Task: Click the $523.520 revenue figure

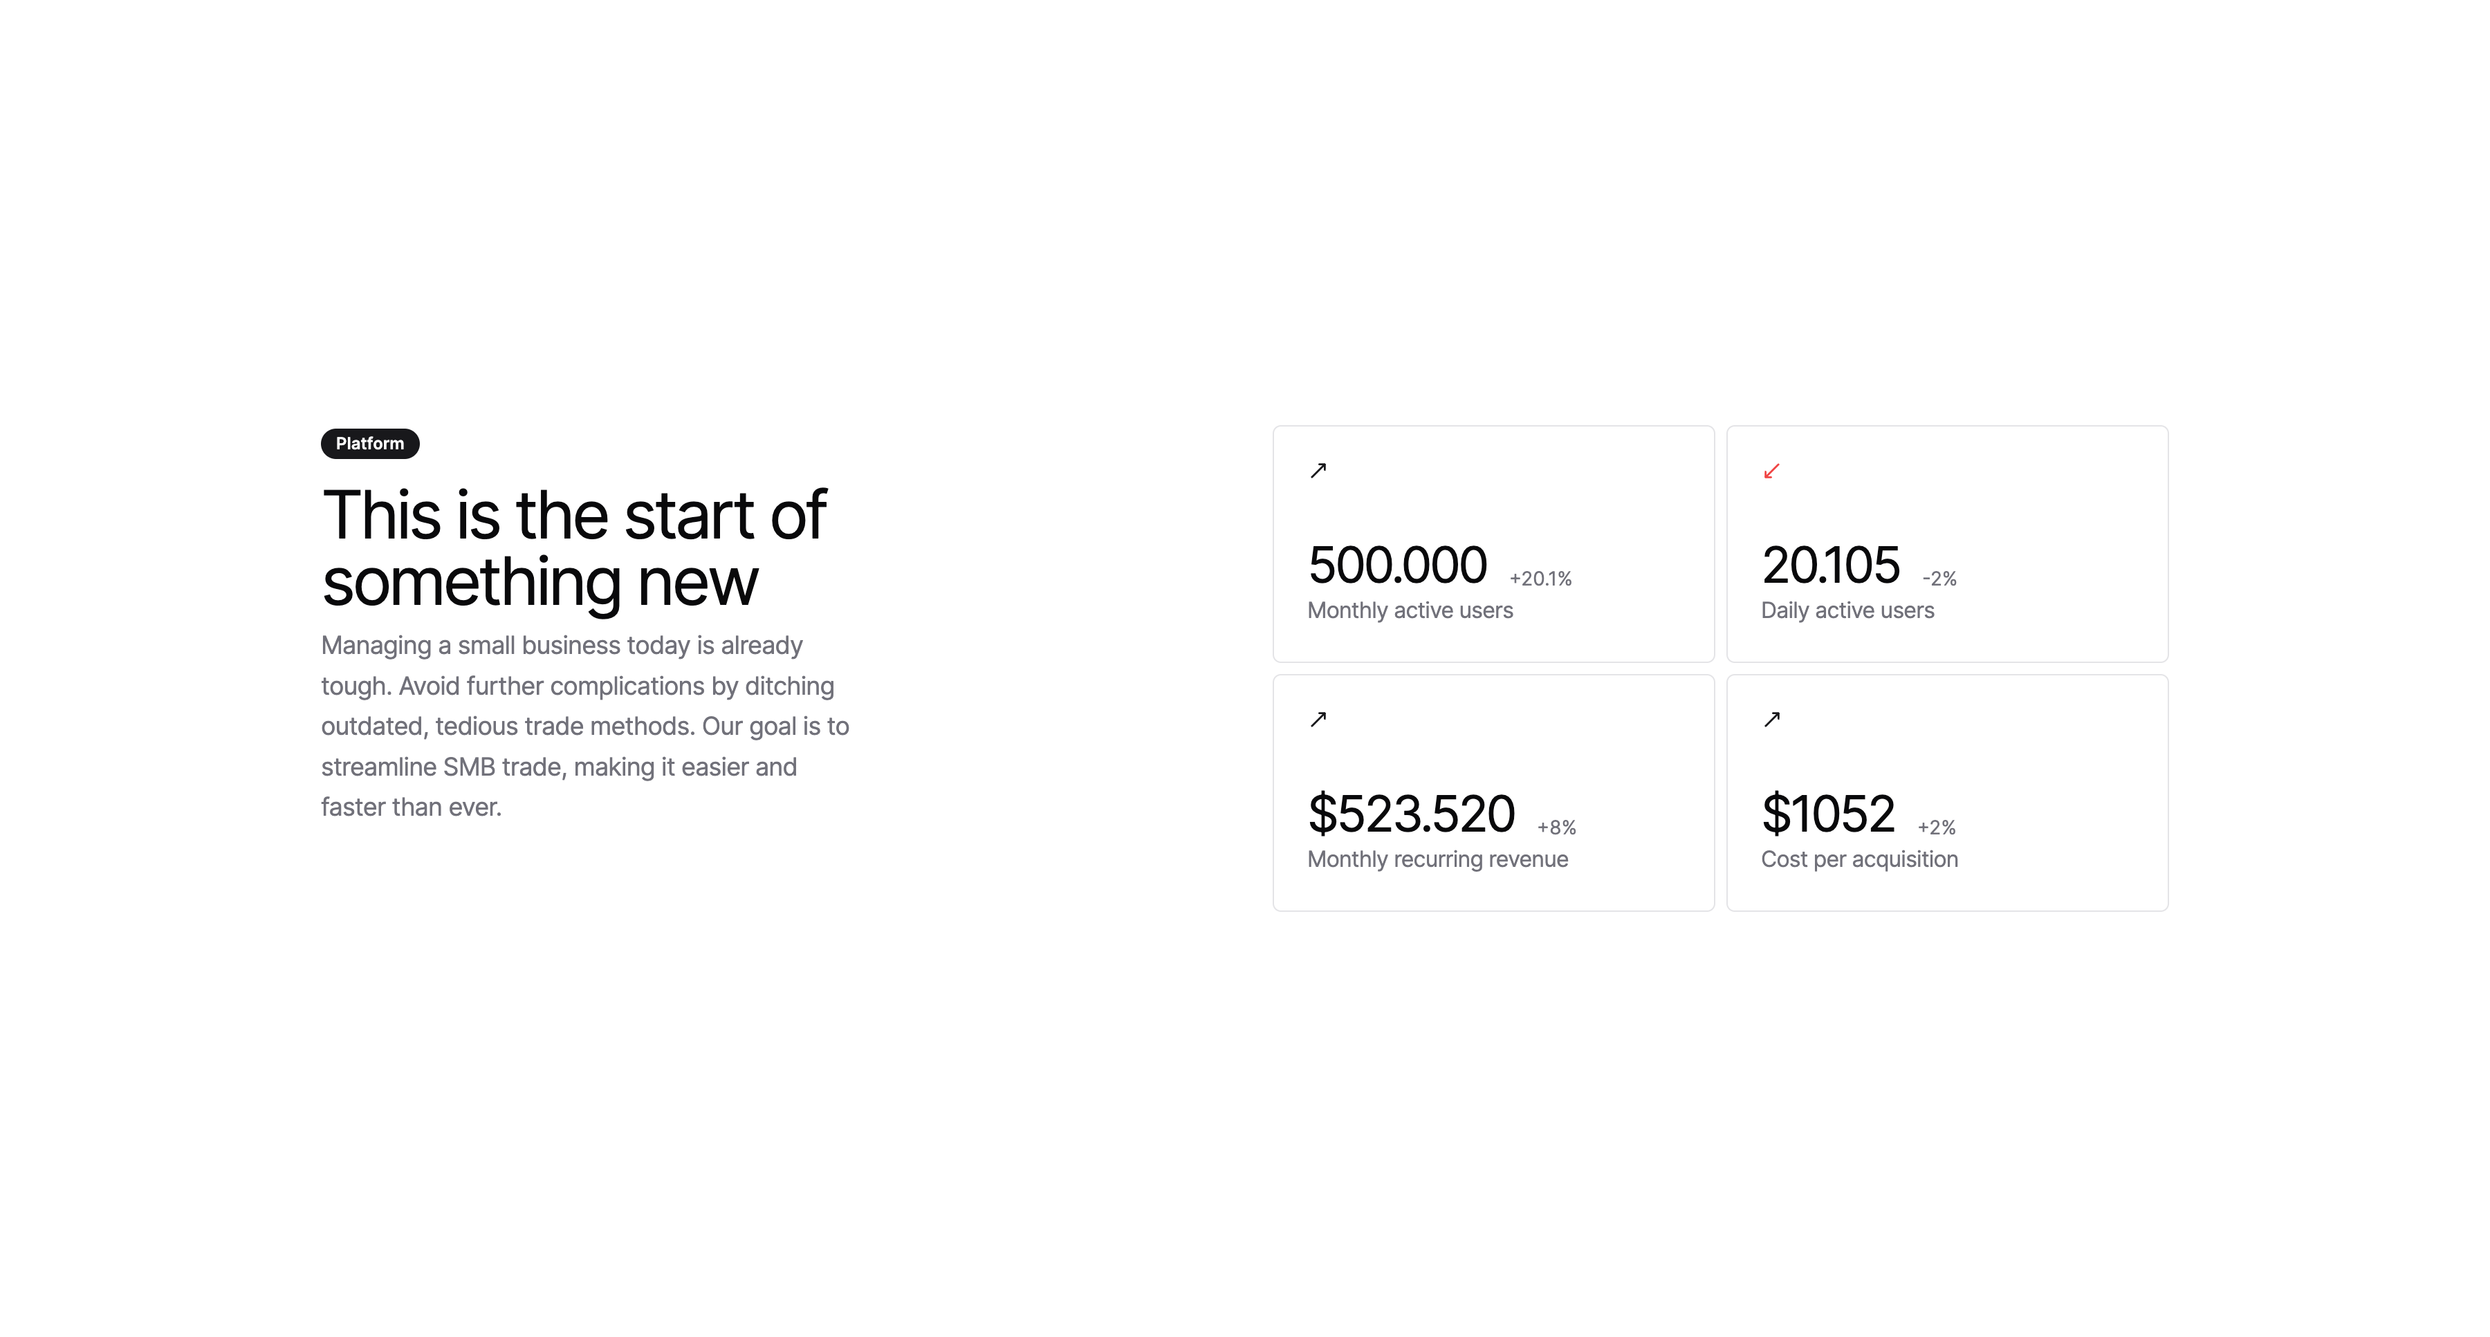Action: tap(1411, 814)
